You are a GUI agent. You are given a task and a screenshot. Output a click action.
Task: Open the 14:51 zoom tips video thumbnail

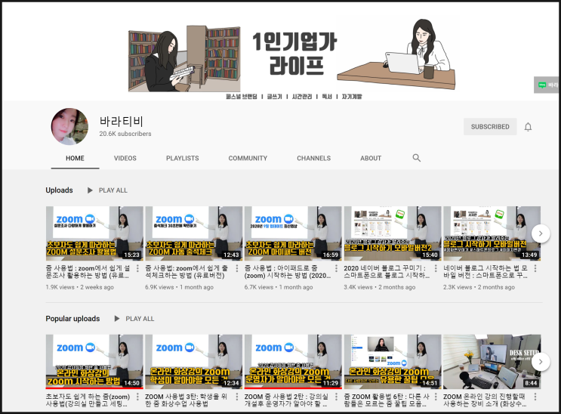click(x=393, y=362)
